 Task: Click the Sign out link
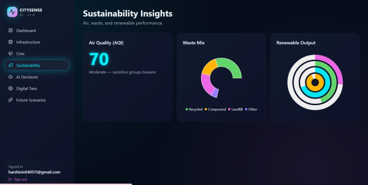(18, 180)
